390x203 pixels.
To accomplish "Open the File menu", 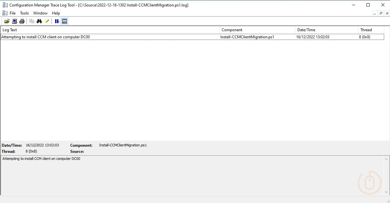I will pyautogui.click(x=13, y=13).
